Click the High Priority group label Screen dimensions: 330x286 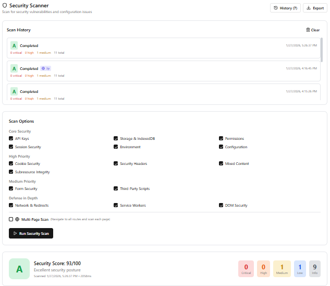(19, 157)
